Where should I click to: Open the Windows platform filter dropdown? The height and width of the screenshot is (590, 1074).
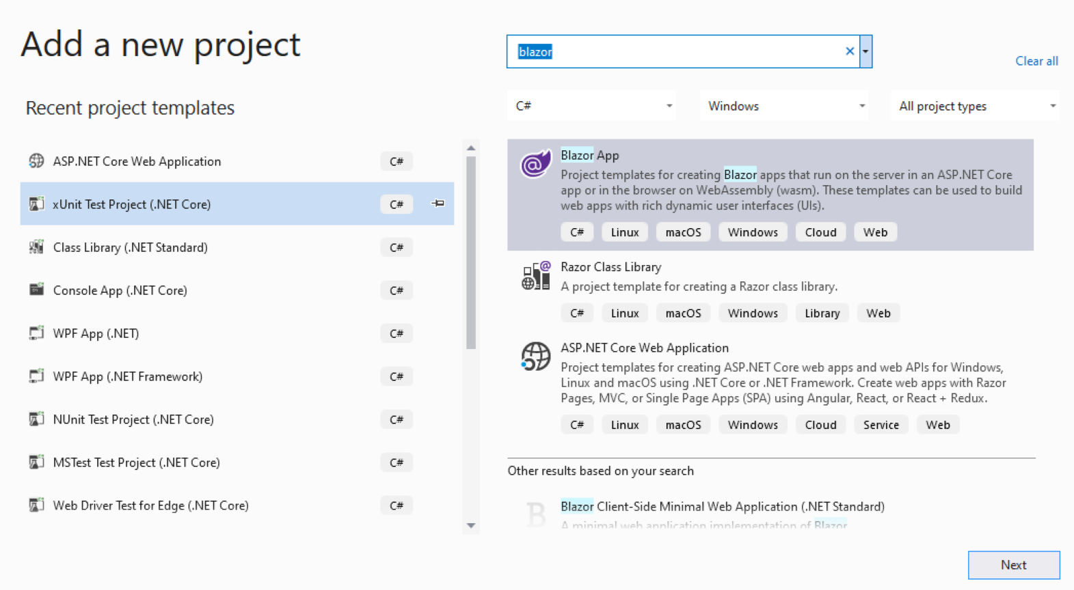point(784,106)
